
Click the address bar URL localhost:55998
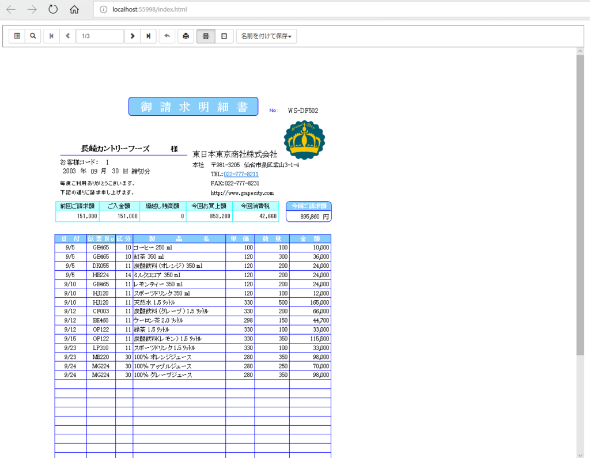click(149, 9)
